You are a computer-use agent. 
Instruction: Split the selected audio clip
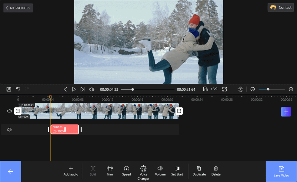pos(93,171)
